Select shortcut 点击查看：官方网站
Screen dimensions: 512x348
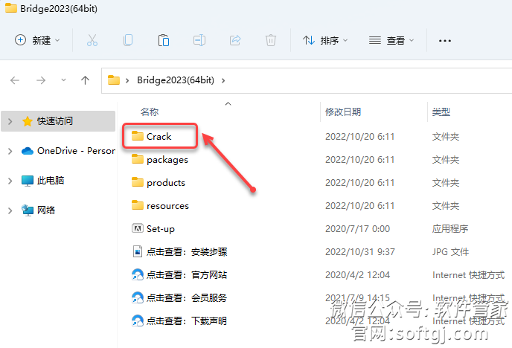click(187, 275)
